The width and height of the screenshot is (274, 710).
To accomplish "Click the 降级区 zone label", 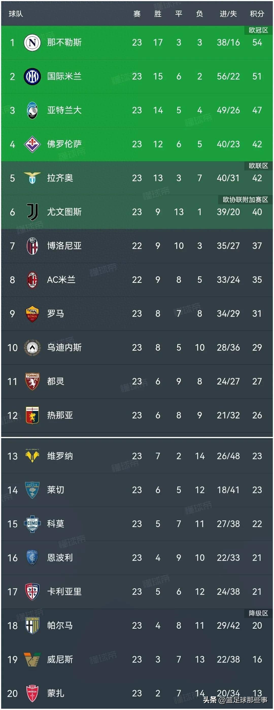I will [x=258, y=613].
